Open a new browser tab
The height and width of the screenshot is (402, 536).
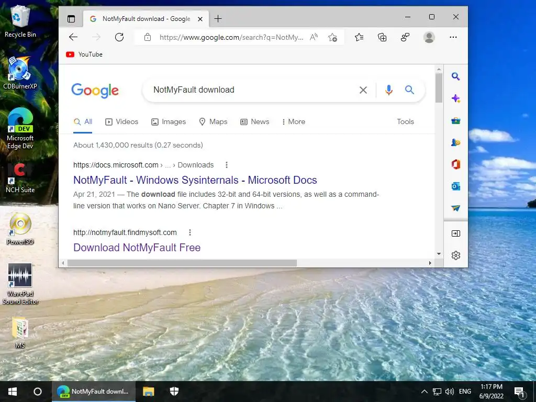218,19
